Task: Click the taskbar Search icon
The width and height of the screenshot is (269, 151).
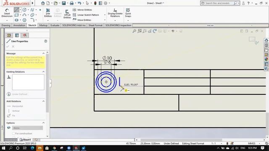Action: tap(11, 148)
